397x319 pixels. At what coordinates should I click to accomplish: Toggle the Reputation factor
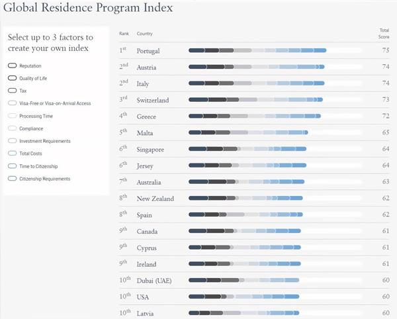[x=12, y=66]
